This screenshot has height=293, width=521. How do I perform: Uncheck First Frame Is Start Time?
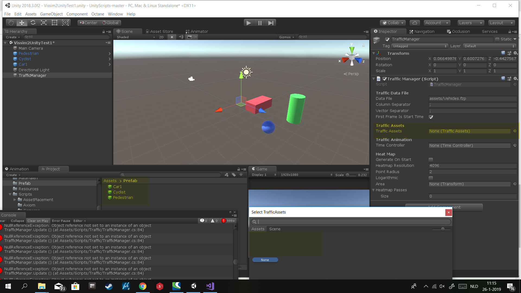[431, 117]
